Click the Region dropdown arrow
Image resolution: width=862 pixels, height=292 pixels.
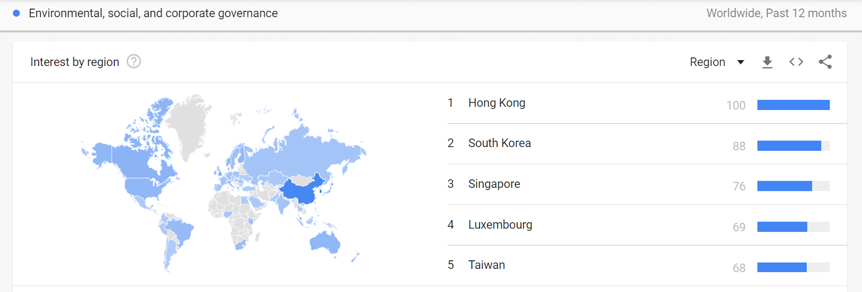click(x=740, y=62)
